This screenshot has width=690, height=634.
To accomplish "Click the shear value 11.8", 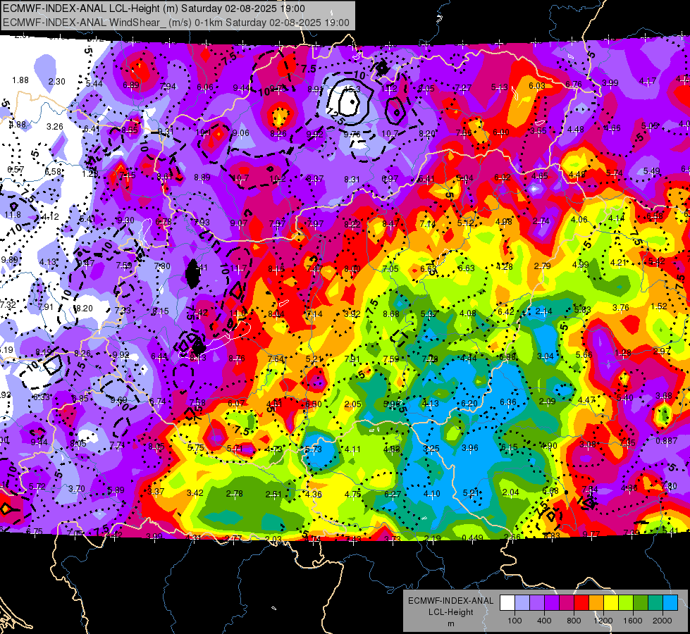I will pyautogui.click(x=13, y=215).
